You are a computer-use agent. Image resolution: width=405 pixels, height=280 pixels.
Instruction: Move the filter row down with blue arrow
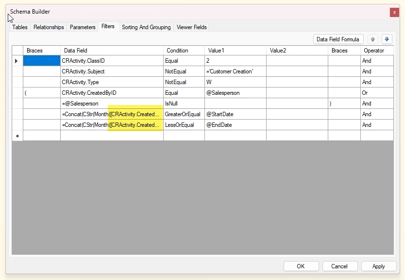pyautogui.click(x=387, y=39)
